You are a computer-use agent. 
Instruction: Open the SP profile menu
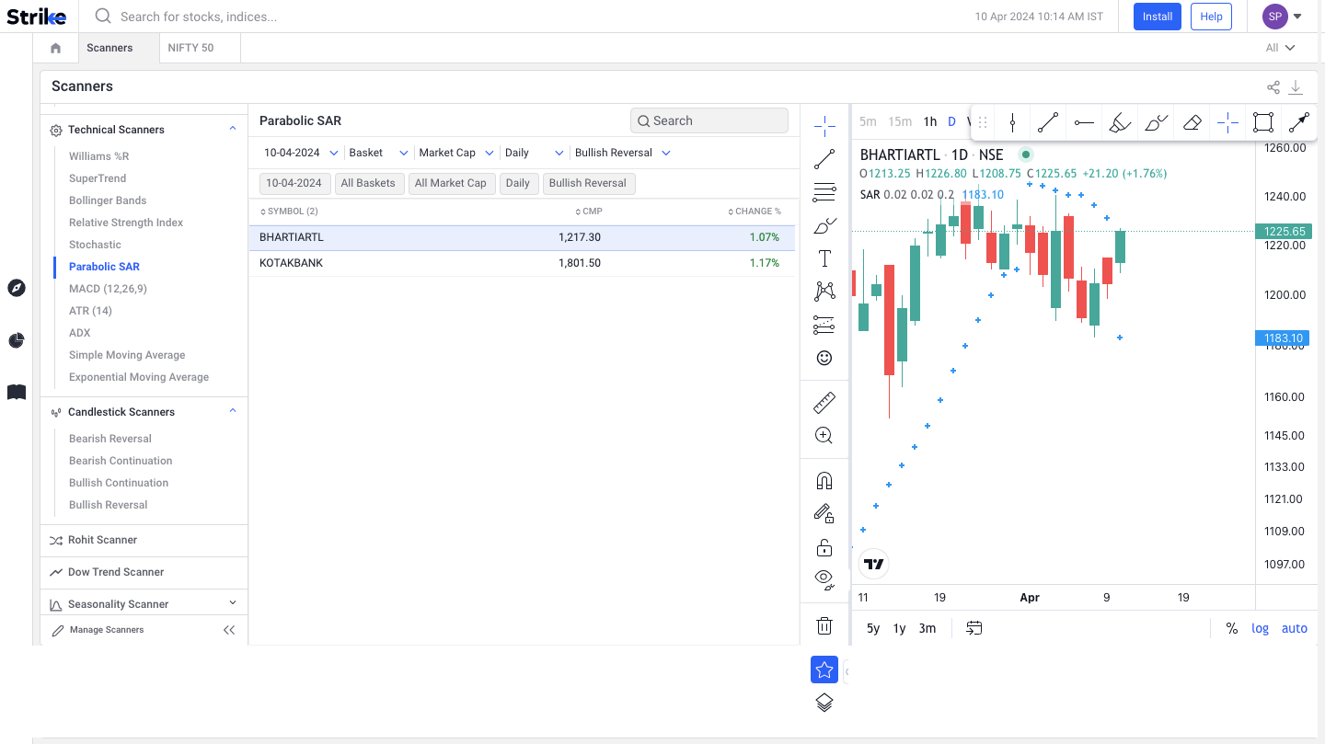point(1283,17)
